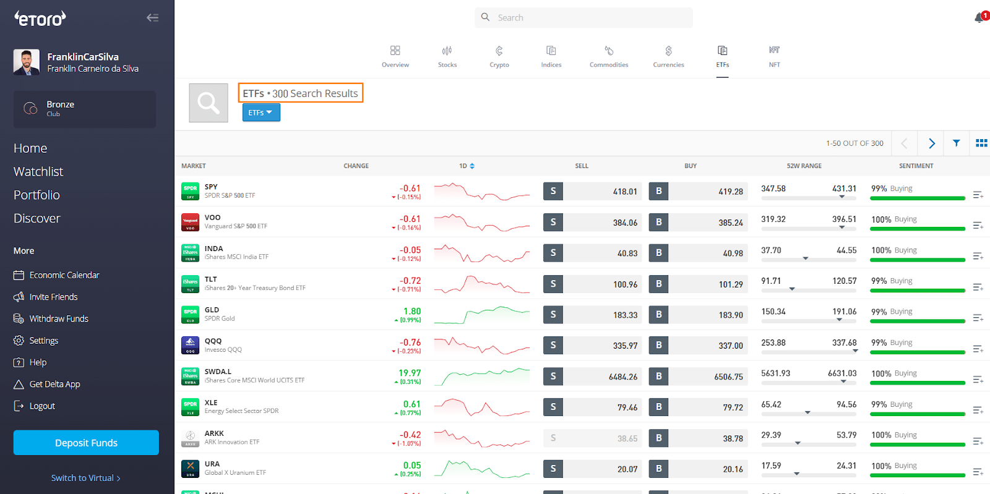Open the URA ETF logo
Image resolution: width=990 pixels, height=494 pixels.
click(x=190, y=469)
